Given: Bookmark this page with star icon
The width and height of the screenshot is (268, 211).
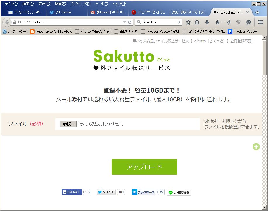Looking at the screenshot, I should click(x=188, y=22).
